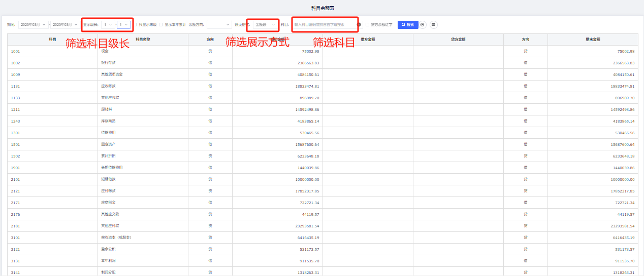Click the 搜索 search button
This screenshot has width=644, height=276.
coord(408,24)
